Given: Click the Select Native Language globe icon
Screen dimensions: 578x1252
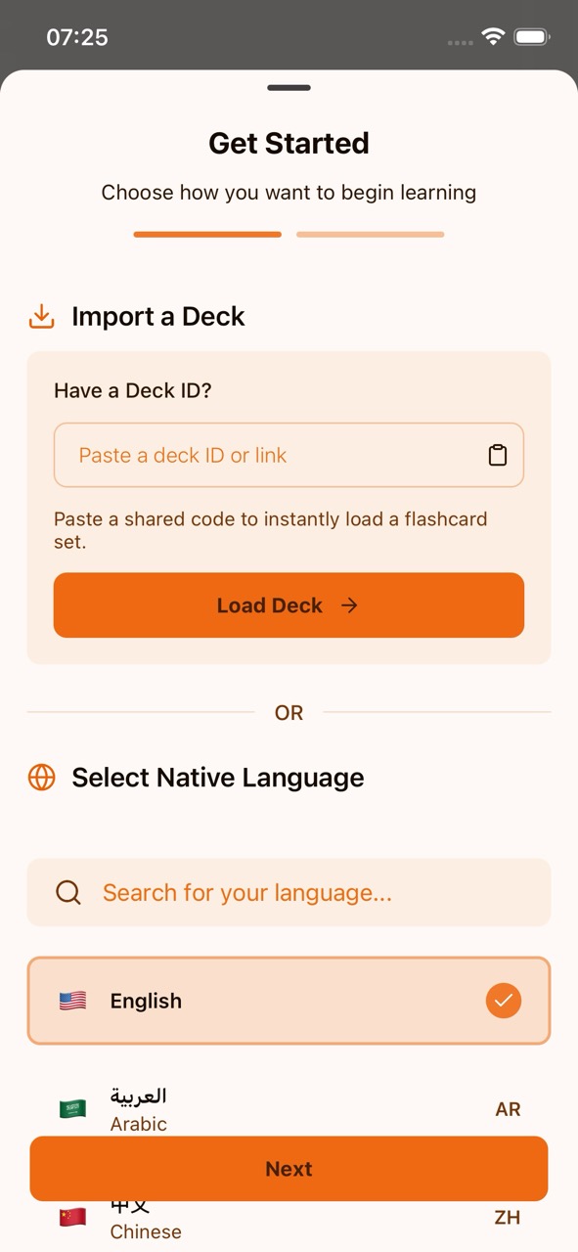Looking at the screenshot, I should [40, 778].
